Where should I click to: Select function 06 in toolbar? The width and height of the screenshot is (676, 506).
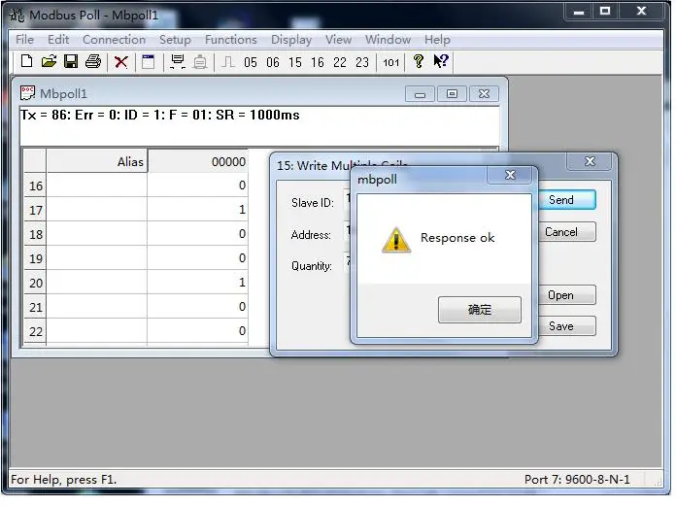273,63
